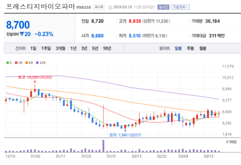Click the 코스피 market badge
The image size is (241, 165).
99,7
